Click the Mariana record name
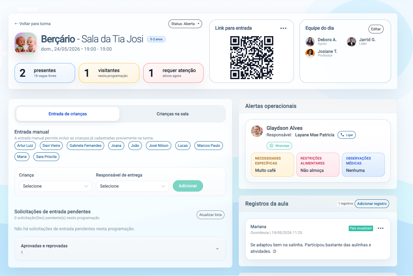The image size is (413, 276). tap(258, 227)
